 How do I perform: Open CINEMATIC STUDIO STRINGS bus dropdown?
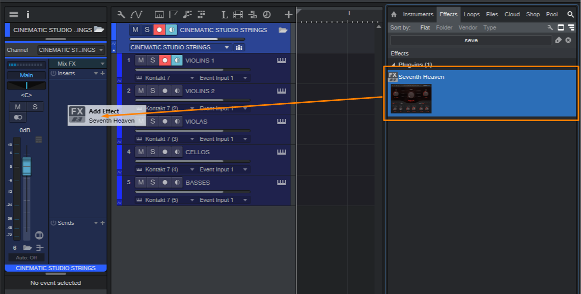tap(180, 47)
